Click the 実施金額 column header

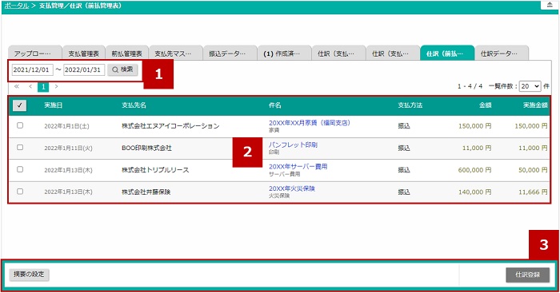[535, 105]
